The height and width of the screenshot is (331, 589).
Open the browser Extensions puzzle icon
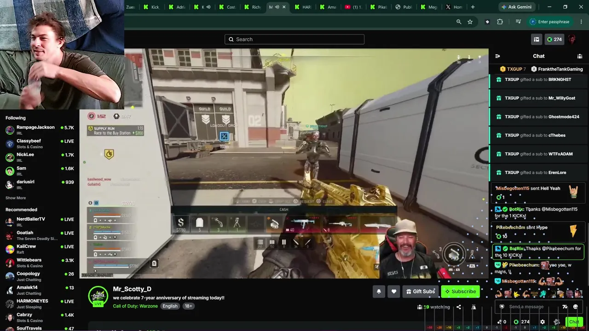[500, 22]
